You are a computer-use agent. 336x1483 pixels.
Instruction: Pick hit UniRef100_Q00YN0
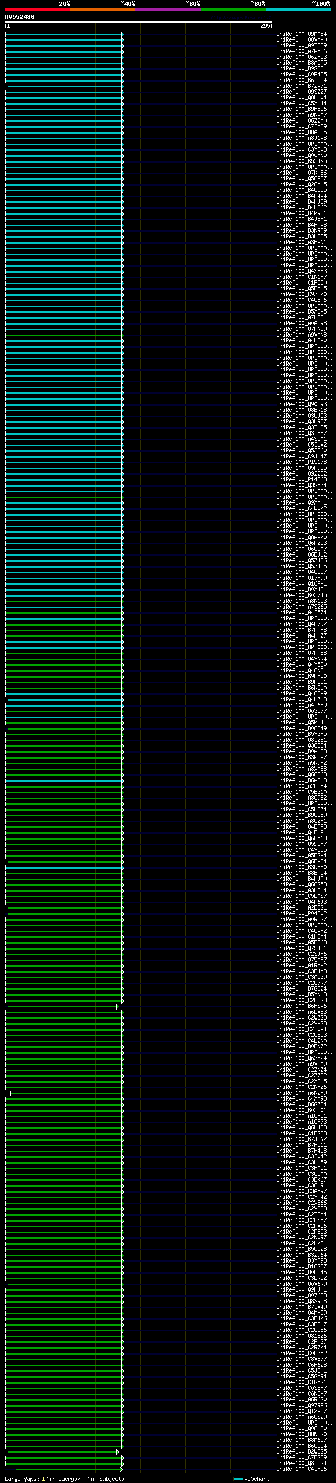coord(301,155)
